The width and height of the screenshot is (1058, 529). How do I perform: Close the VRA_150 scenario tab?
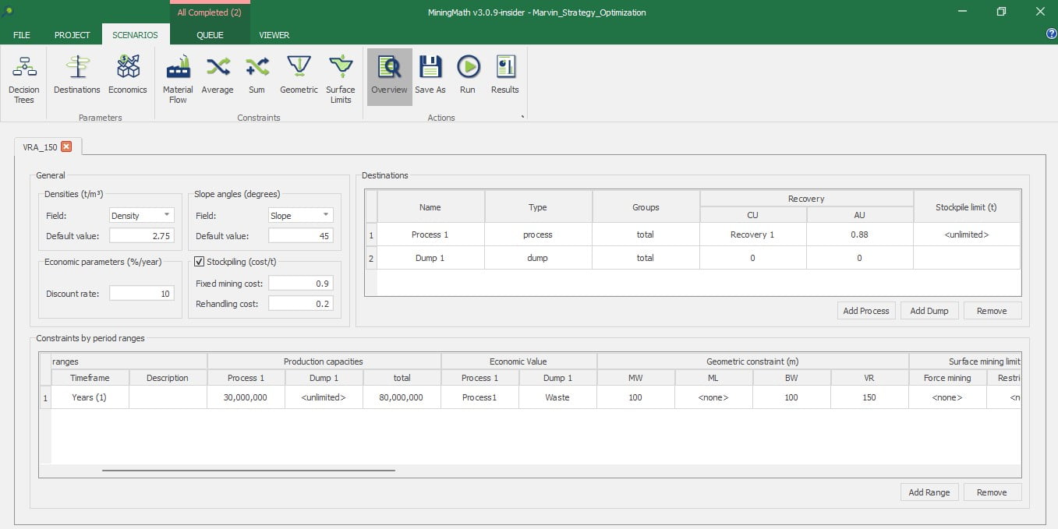tap(66, 146)
